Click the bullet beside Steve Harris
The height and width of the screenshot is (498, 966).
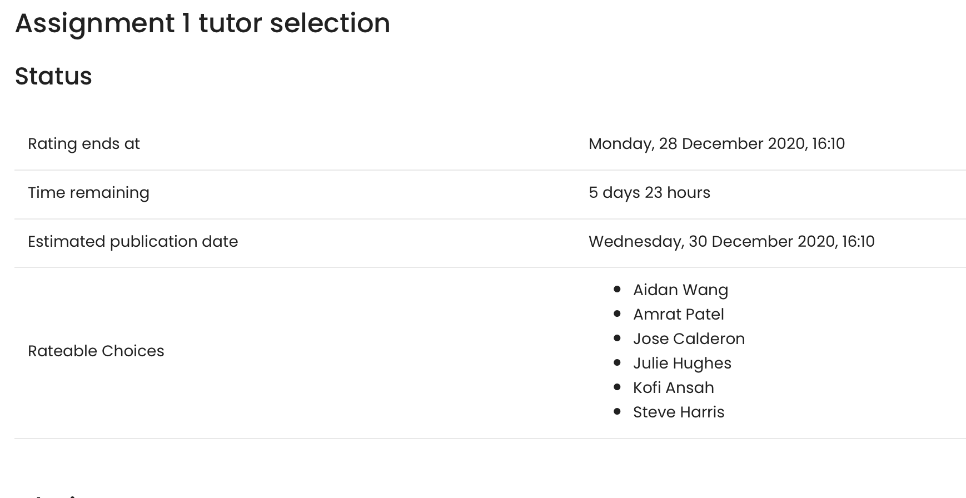pyautogui.click(x=617, y=411)
